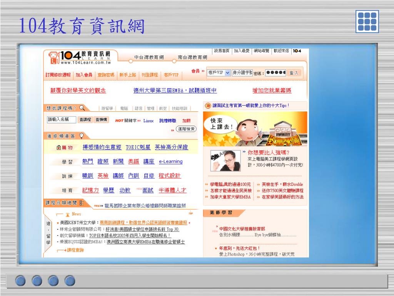394x296 pixels.
Task: Open 顛覆你對學英文的觀念 link
Action: [78, 91]
